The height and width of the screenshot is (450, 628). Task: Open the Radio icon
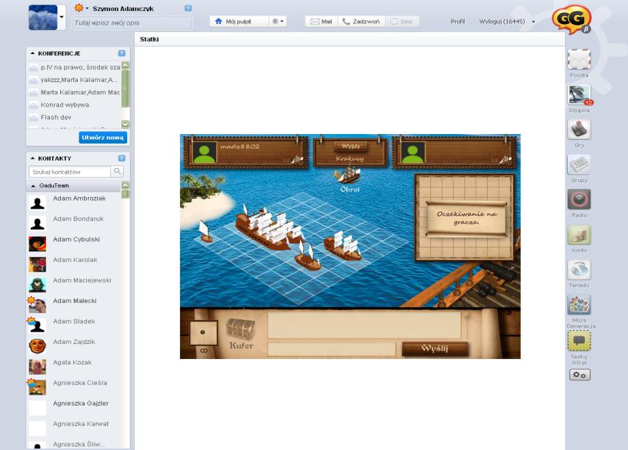click(579, 200)
